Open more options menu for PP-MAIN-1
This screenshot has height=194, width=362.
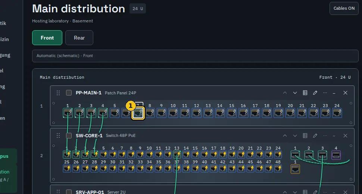coord(325,93)
